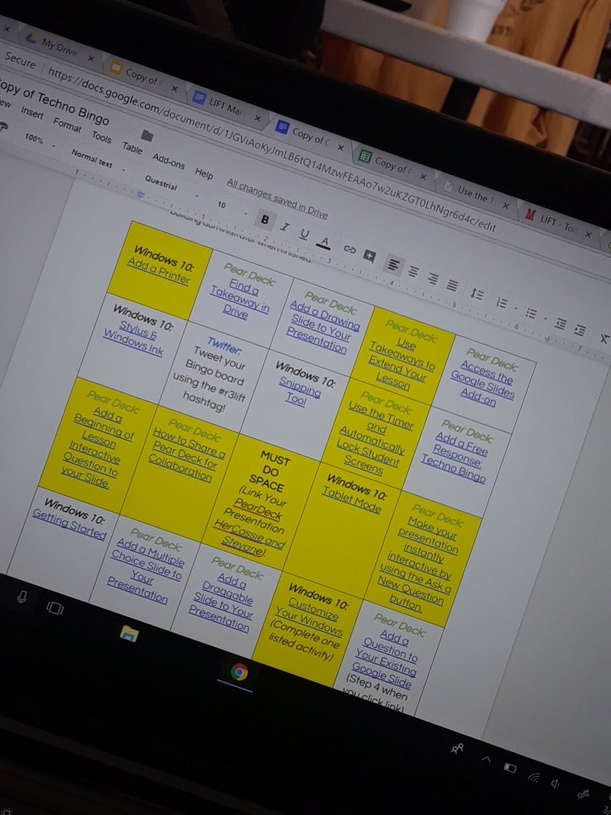Open line spacing options
The image size is (611, 815).
(x=477, y=294)
